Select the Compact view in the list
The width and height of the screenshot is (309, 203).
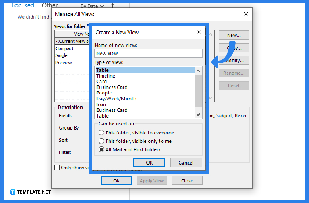[65, 48]
